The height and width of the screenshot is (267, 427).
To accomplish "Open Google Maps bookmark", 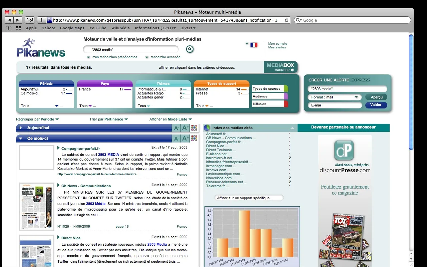I will click(x=72, y=28).
